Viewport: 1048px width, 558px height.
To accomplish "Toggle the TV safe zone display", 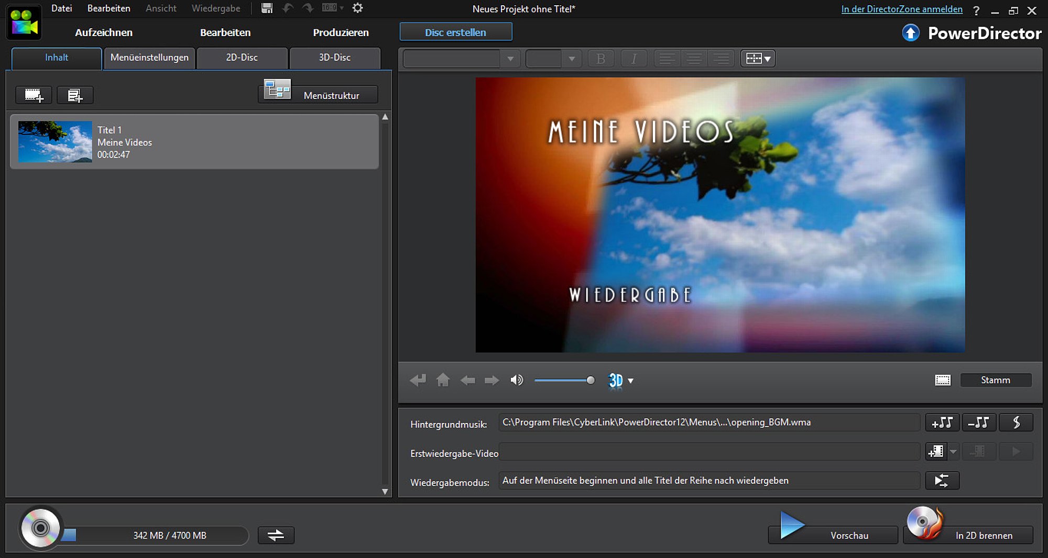I will click(943, 380).
